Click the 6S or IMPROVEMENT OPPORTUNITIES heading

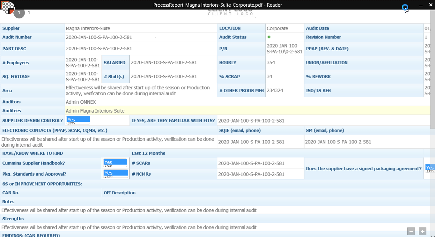42,184
